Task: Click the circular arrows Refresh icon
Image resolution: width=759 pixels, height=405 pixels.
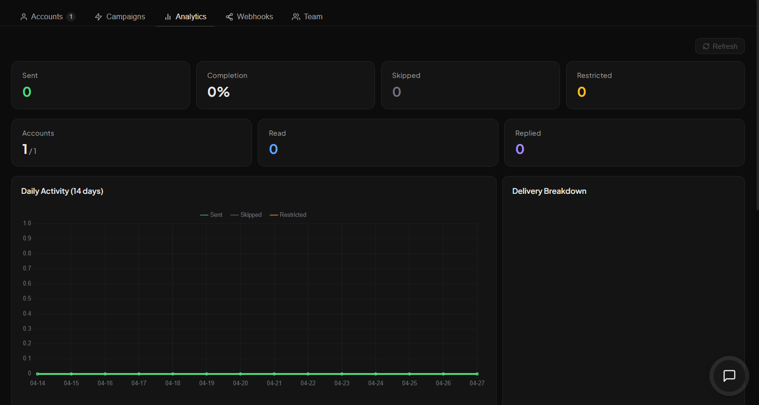Action: tap(706, 46)
